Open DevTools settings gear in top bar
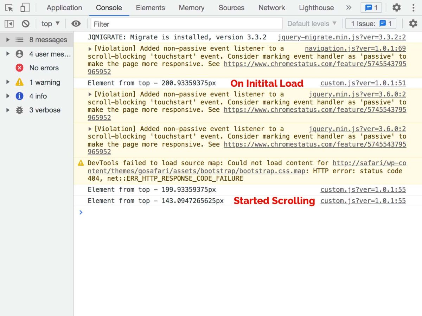The width and height of the screenshot is (422, 316). point(397,8)
